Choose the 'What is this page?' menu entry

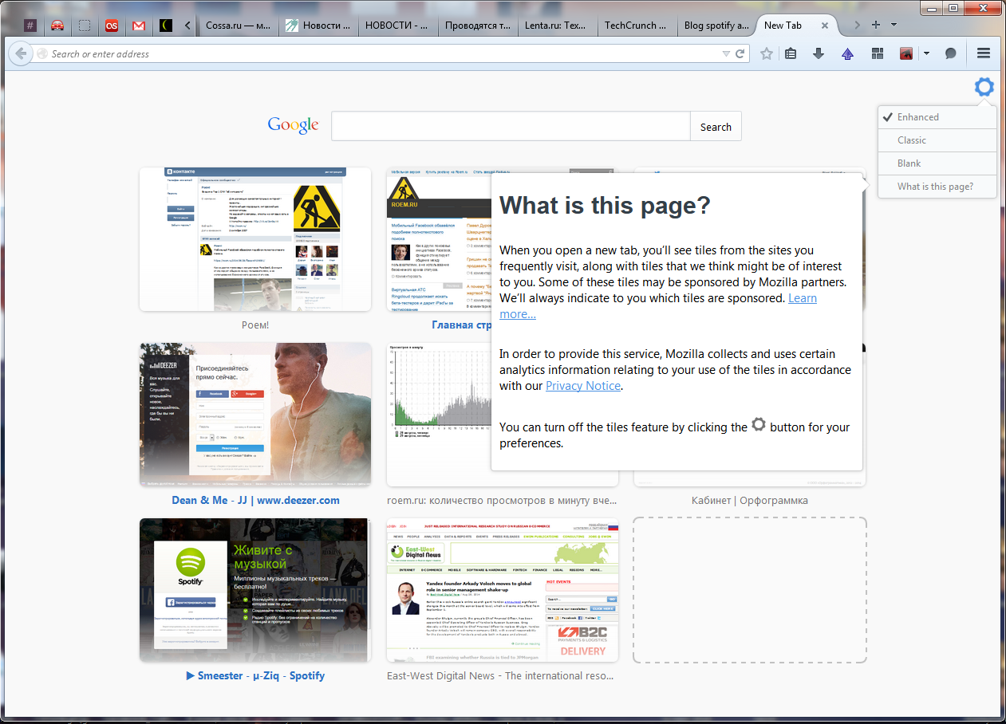(937, 187)
